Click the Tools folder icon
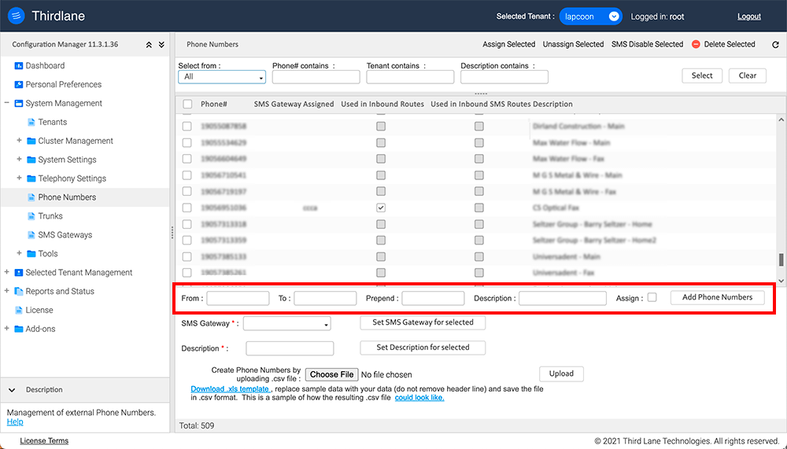This screenshot has width=787, height=449. [31, 254]
